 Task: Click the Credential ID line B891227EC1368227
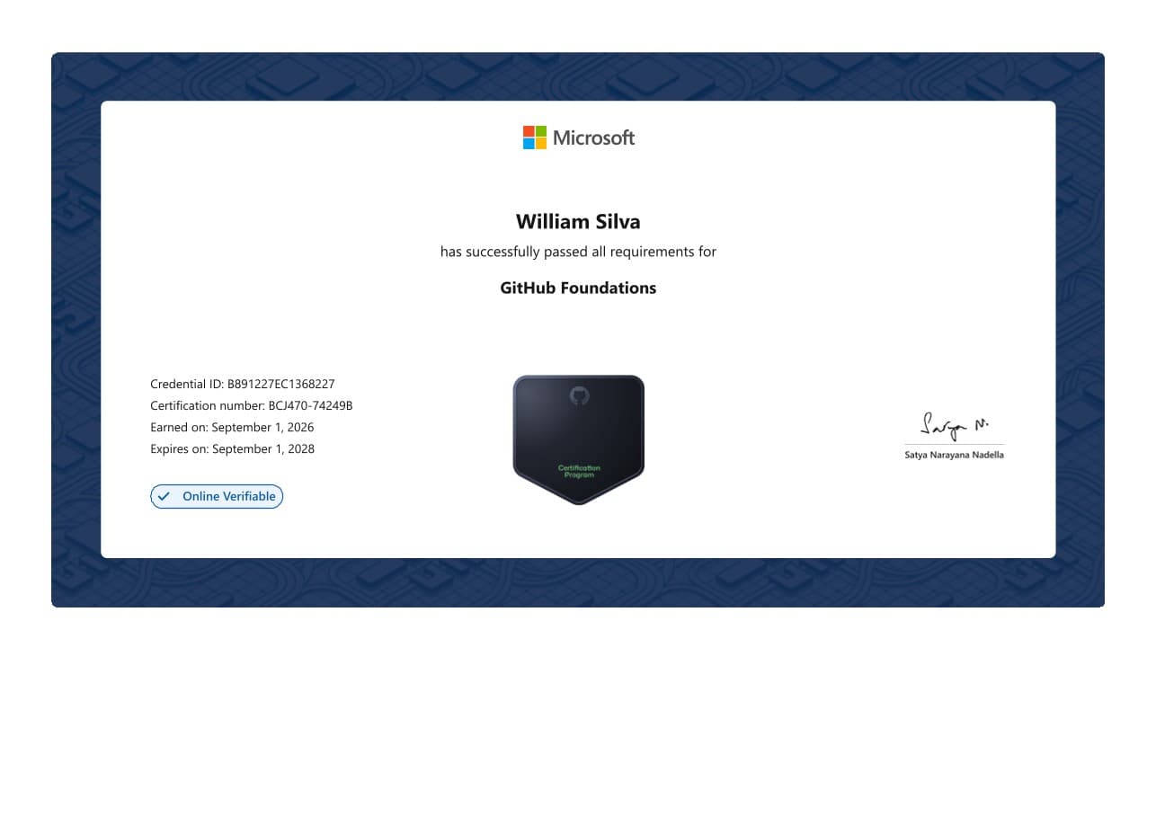click(243, 384)
